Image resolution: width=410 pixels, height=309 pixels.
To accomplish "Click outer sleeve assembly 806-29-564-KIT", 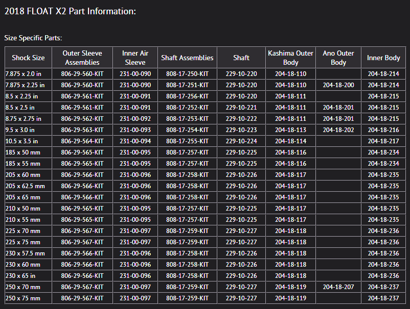I will pyautogui.click(x=82, y=141).
